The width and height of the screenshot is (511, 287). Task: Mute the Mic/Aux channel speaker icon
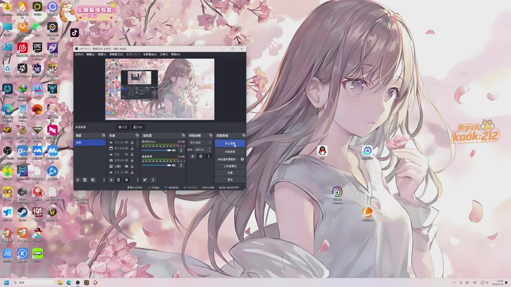point(174,151)
